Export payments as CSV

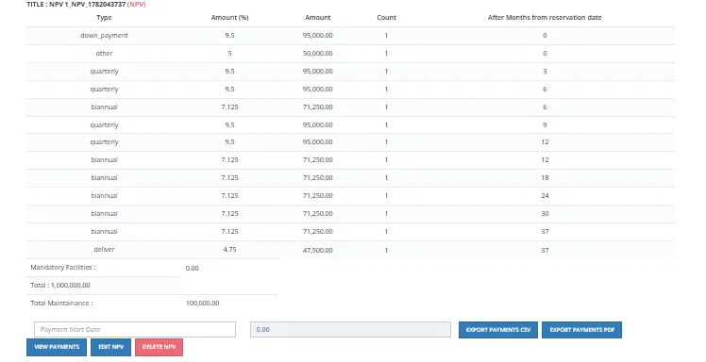coord(498,330)
